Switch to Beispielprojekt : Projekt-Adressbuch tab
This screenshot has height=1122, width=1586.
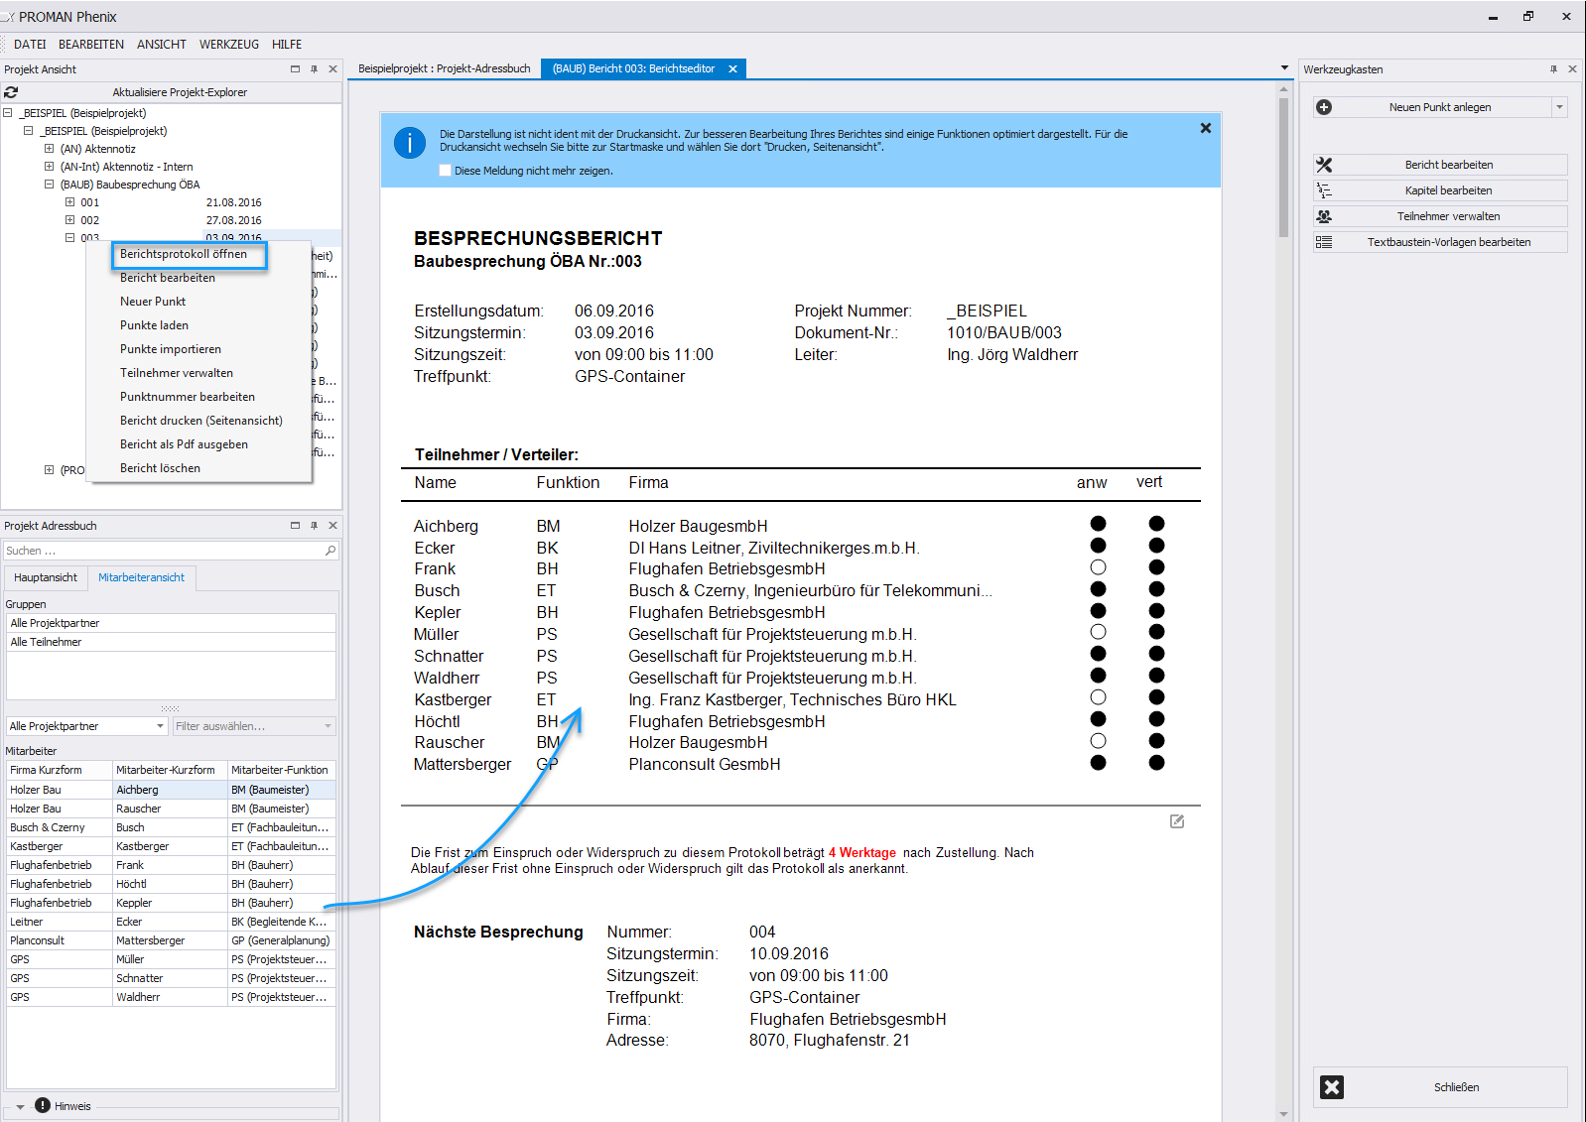(x=445, y=69)
